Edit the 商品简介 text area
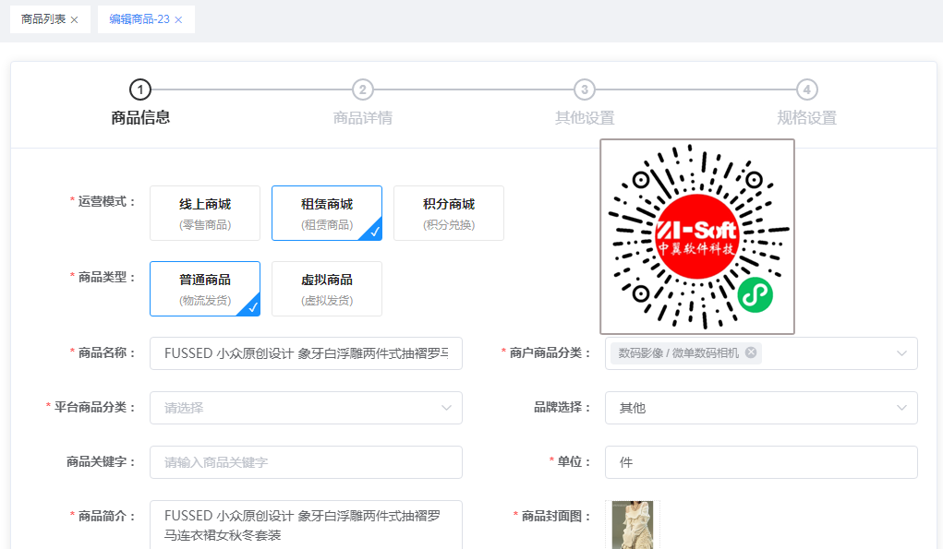Viewport: 943px width, 549px height. (x=306, y=525)
